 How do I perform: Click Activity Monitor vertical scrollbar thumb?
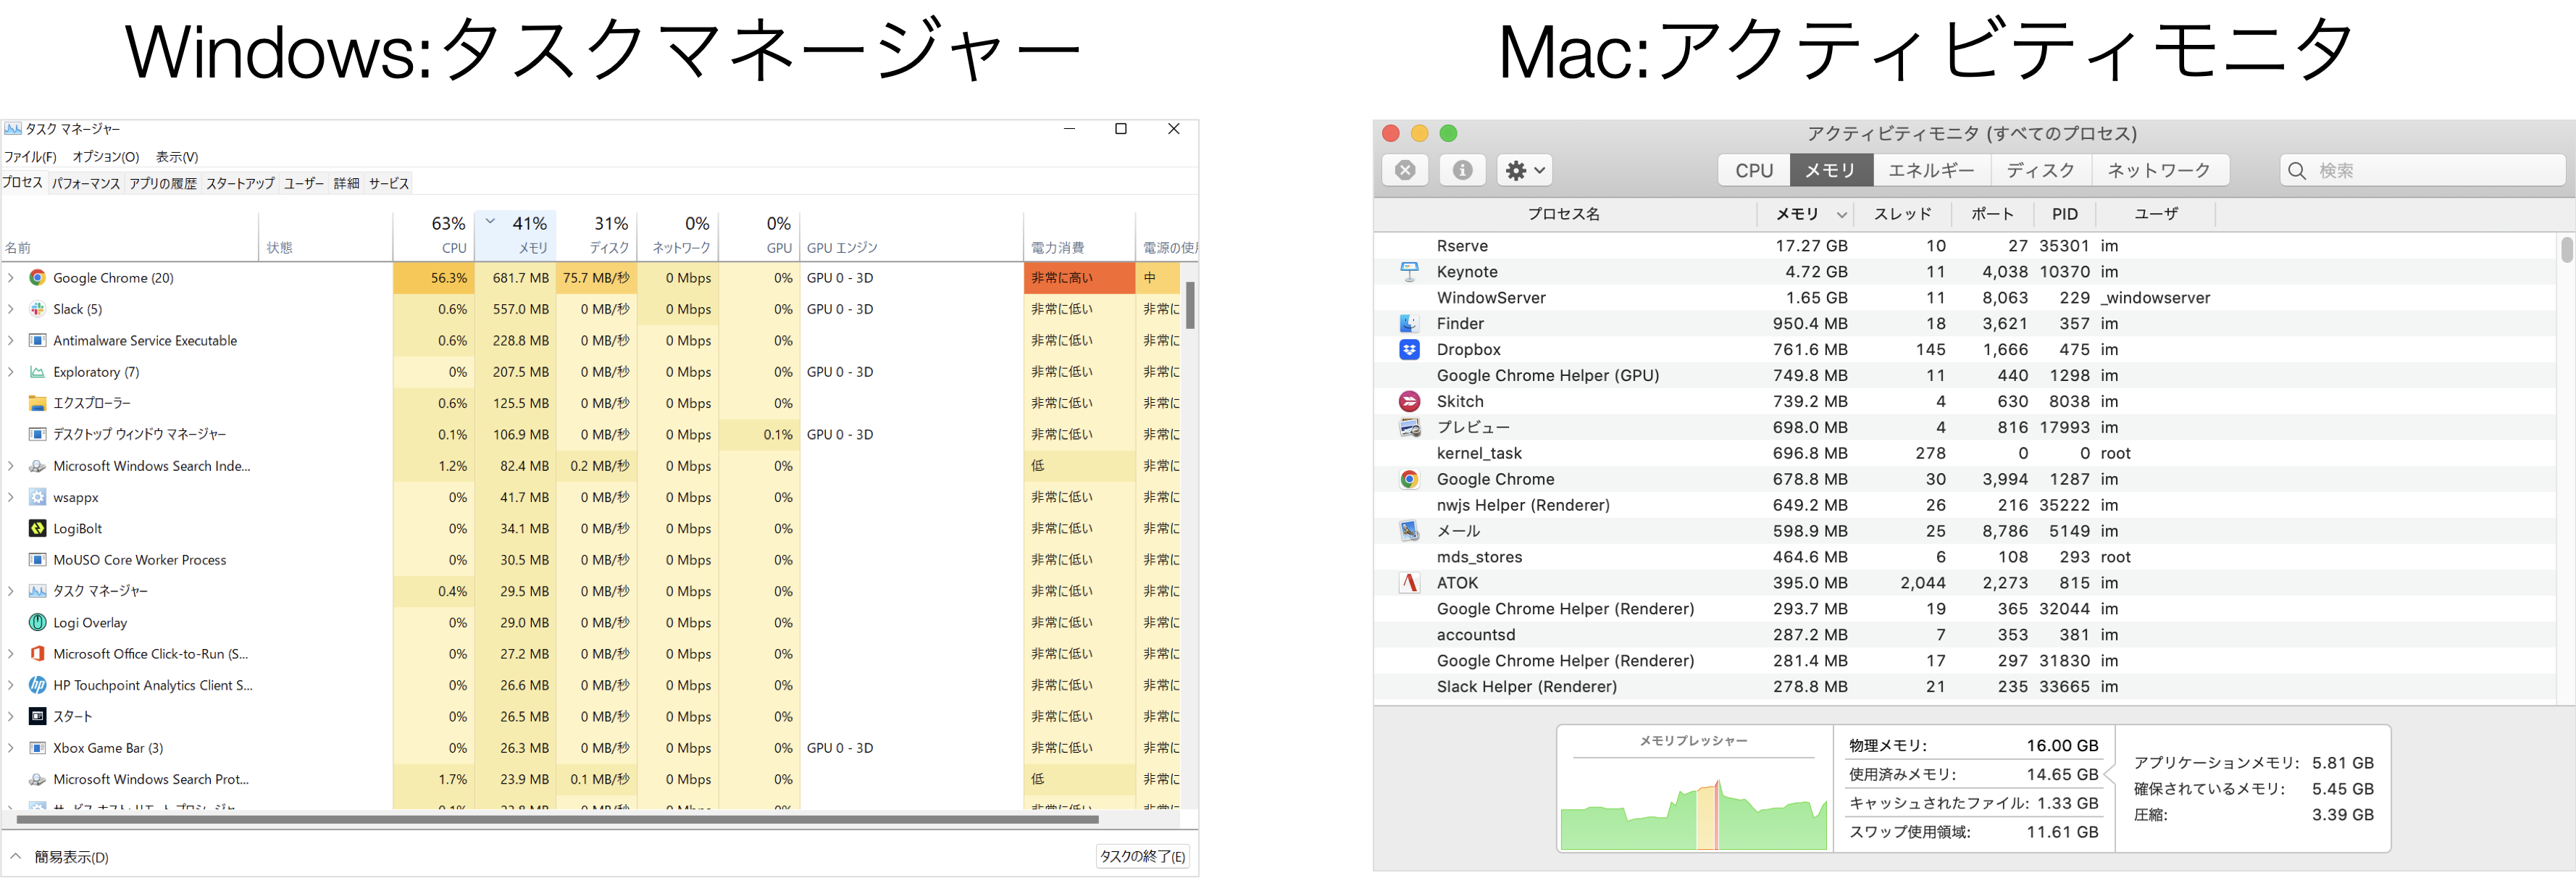(x=2566, y=249)
